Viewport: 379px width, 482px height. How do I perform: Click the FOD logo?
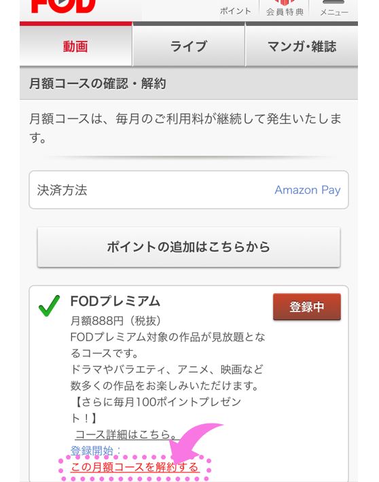(64, 6)
